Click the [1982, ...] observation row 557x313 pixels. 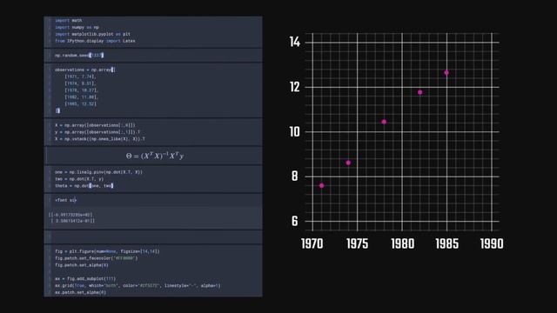point(81,97)
